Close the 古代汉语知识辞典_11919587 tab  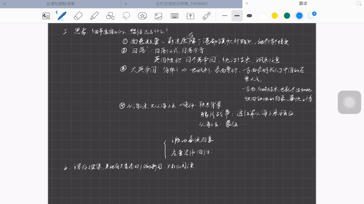(x=126, y=4)
